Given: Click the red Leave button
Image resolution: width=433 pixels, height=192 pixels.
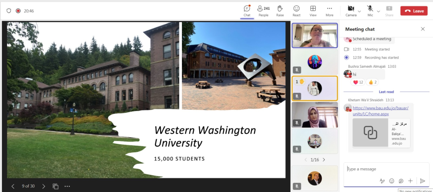Looking at the screenshot, I should click(x=414, y=11).
